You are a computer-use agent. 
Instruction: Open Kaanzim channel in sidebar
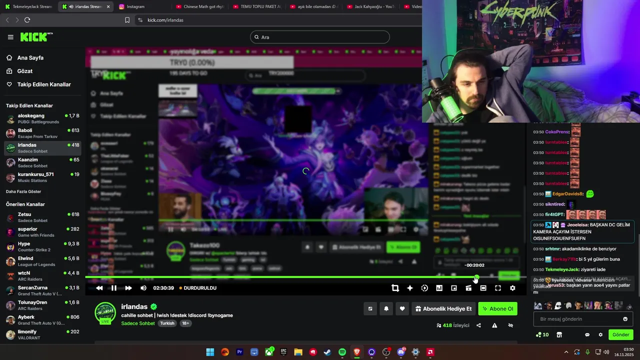tap(42, 162)
